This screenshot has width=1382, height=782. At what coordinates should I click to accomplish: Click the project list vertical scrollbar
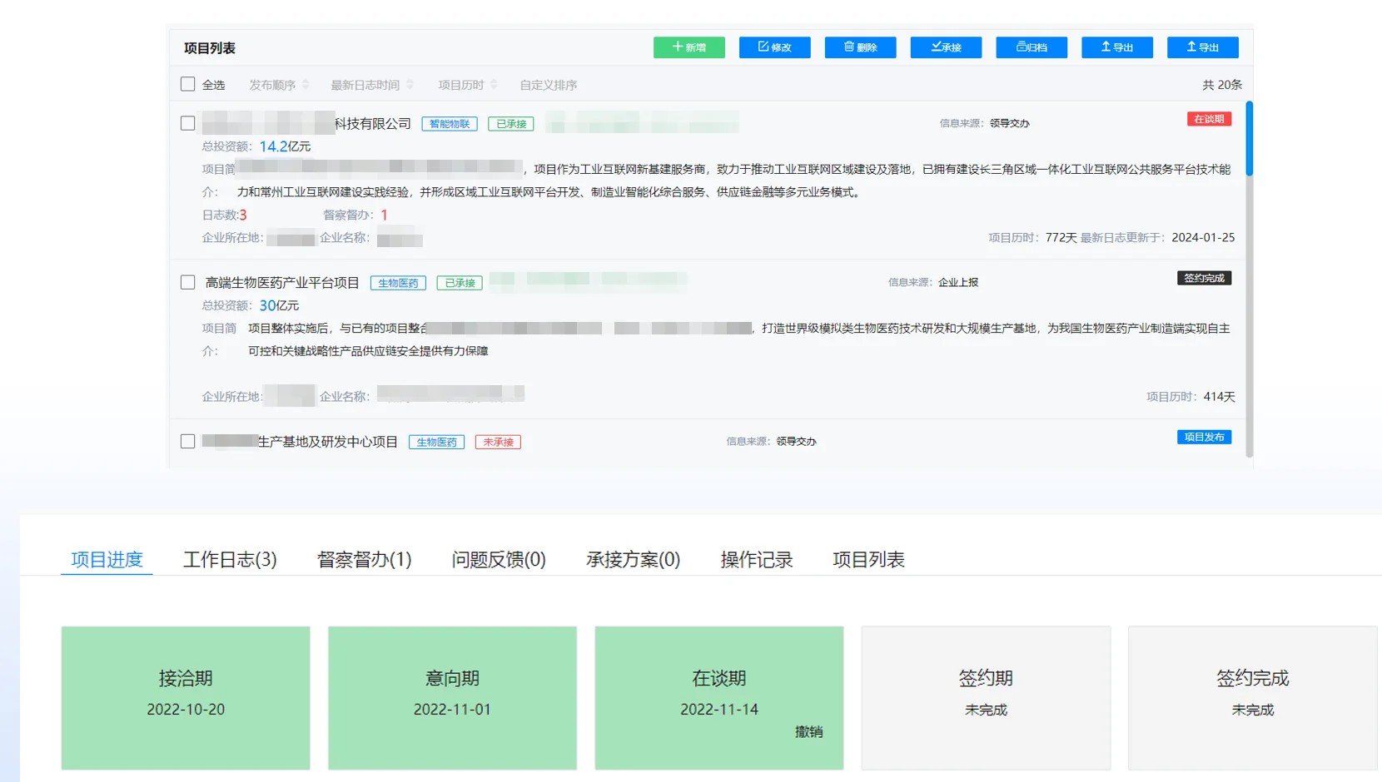[1249, 138]
